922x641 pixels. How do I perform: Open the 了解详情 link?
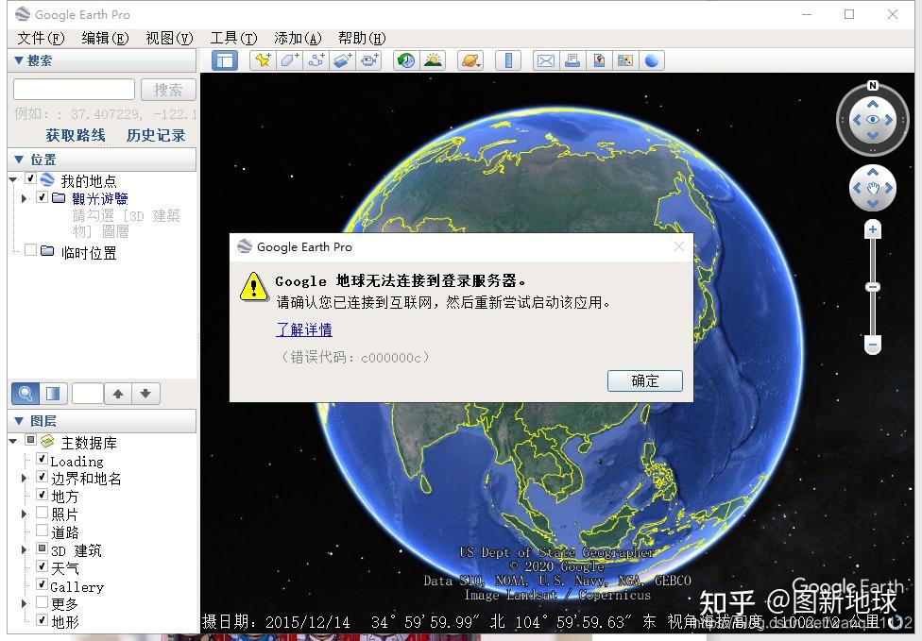tap(304, 329)
